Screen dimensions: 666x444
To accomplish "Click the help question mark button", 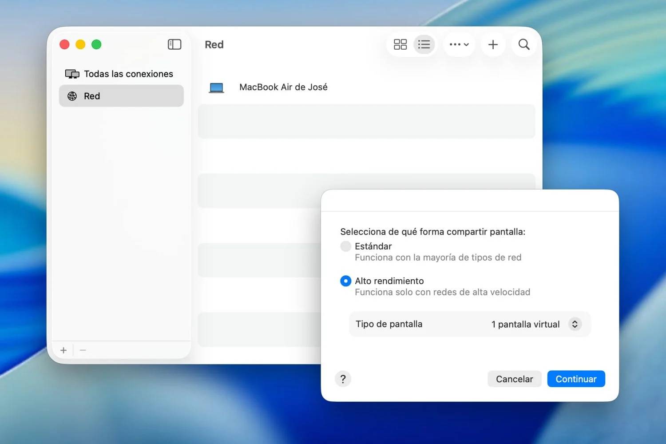I will [343, 379].
